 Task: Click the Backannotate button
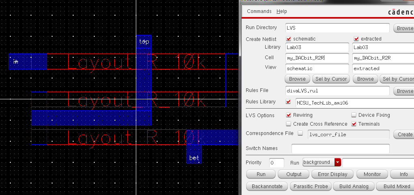click(266, 186)
